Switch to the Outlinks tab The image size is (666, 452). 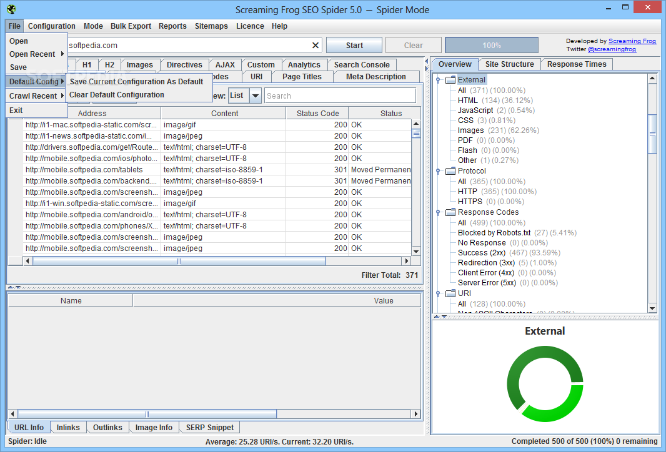pos(107,428)
